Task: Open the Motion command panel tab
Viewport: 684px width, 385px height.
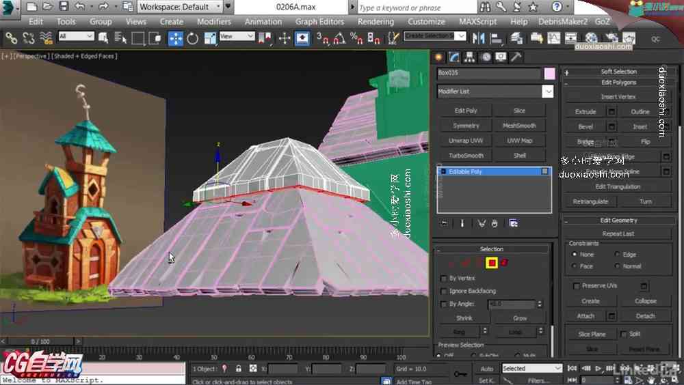Action: click(486, 57)
